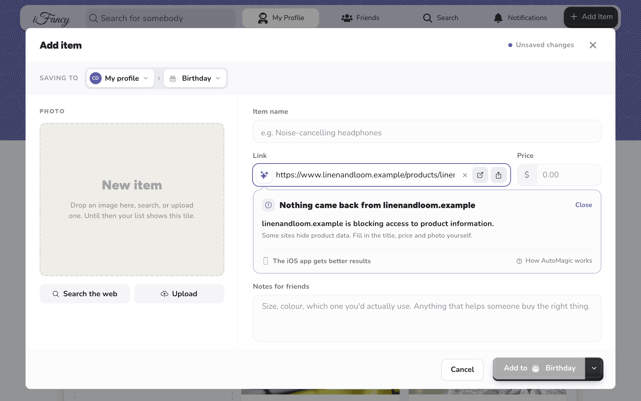Click the Unsaved changes indicator
The image size is (641, 401).
pos(541,45)
